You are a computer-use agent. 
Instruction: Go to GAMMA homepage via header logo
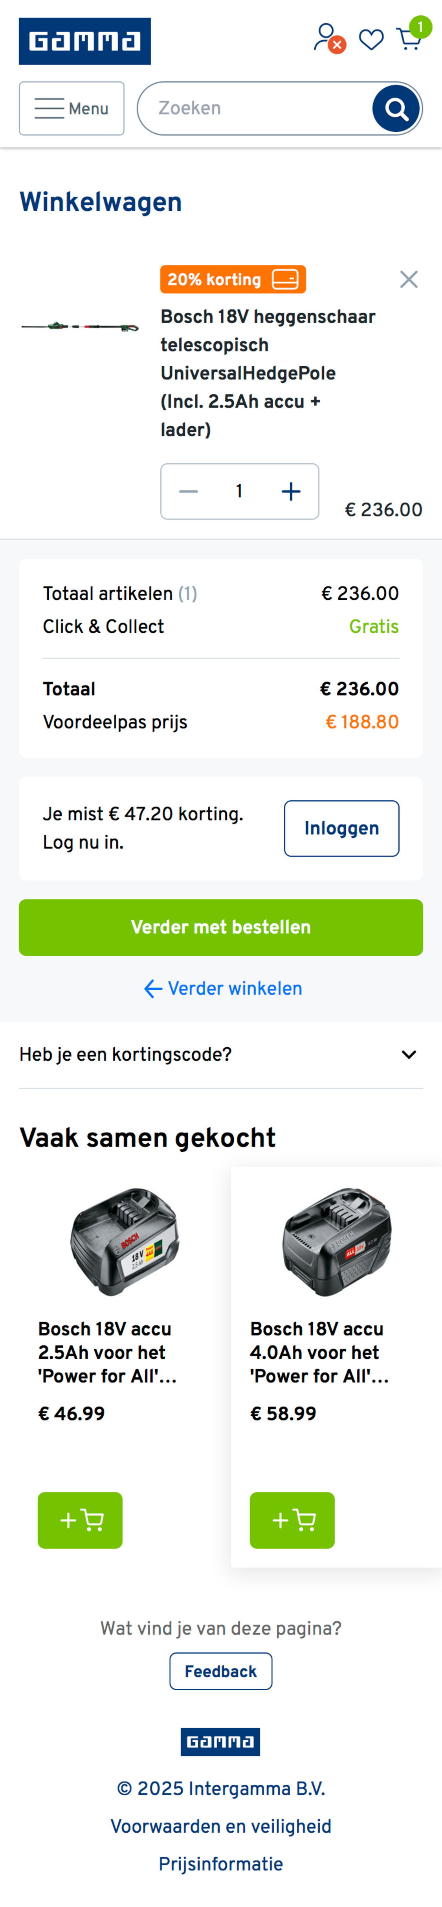[x=85, y=41]
